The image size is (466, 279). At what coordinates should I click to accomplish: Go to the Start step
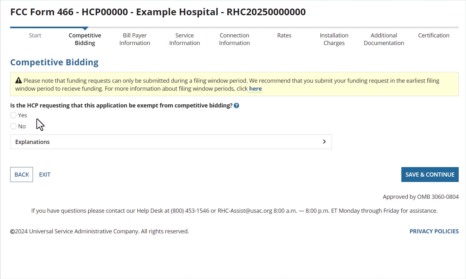point(35,36)
